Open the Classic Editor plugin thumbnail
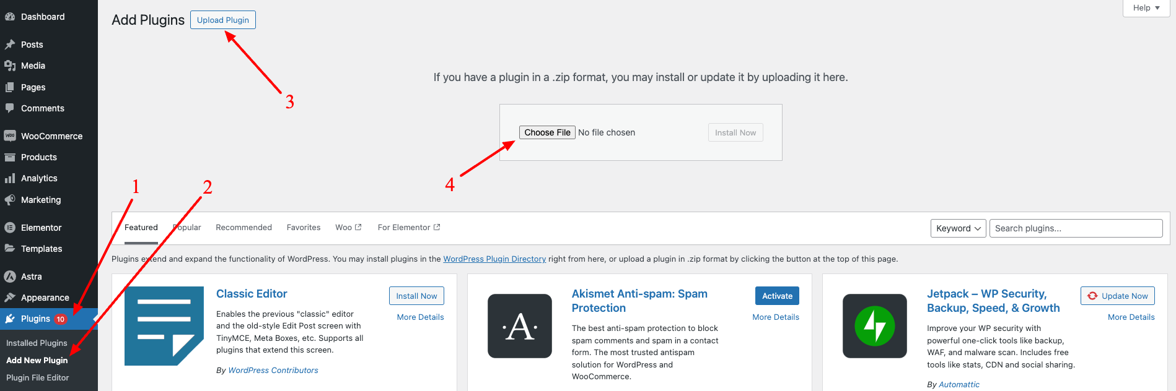Screen dimensions: 1176x391 pos(164,326)
